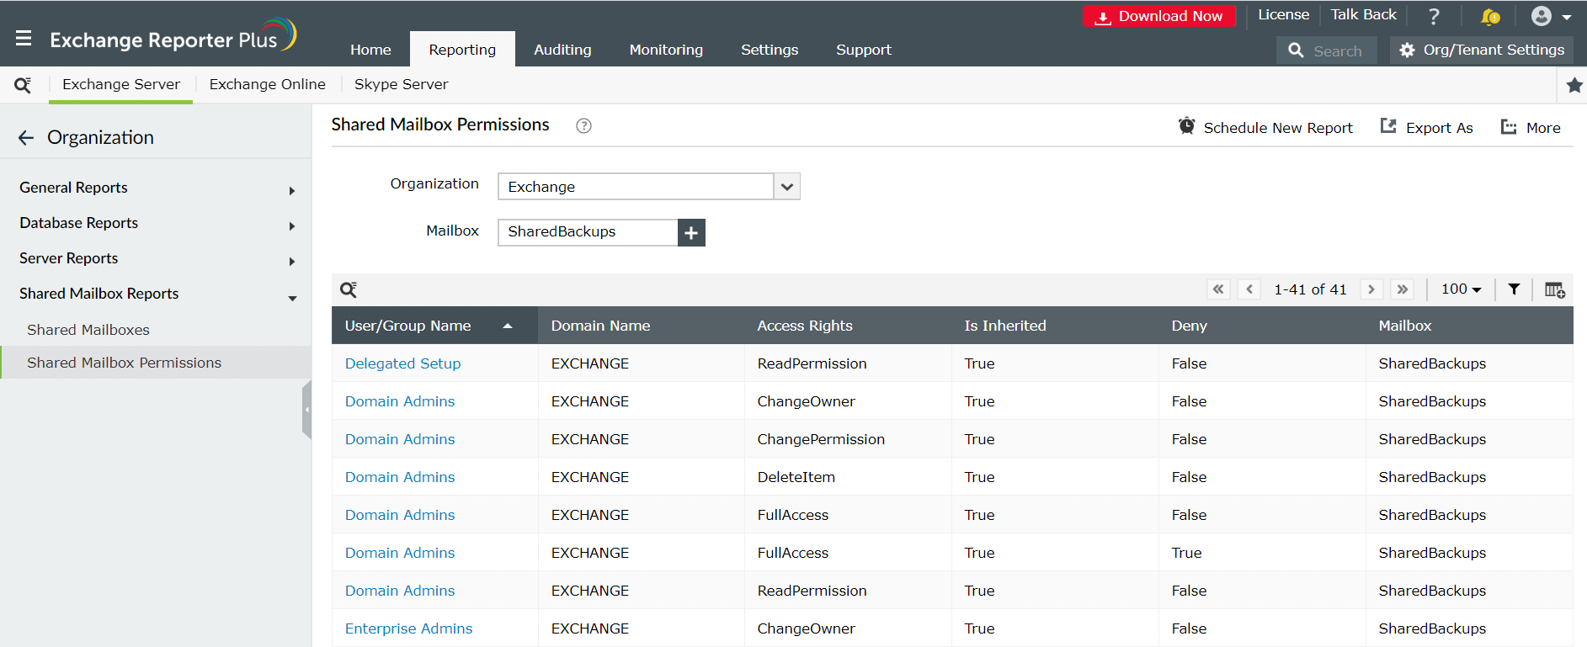This screenshot has height=647, width=1587.
Task: Open the hamburger navigation menu
Action: [x=24, y=39]
